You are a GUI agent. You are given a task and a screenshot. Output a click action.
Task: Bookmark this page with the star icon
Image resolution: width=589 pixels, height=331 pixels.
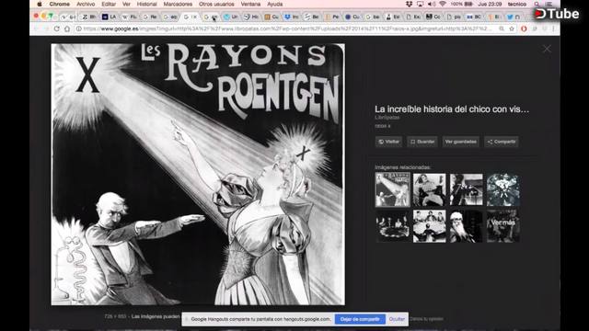(512, 29)
